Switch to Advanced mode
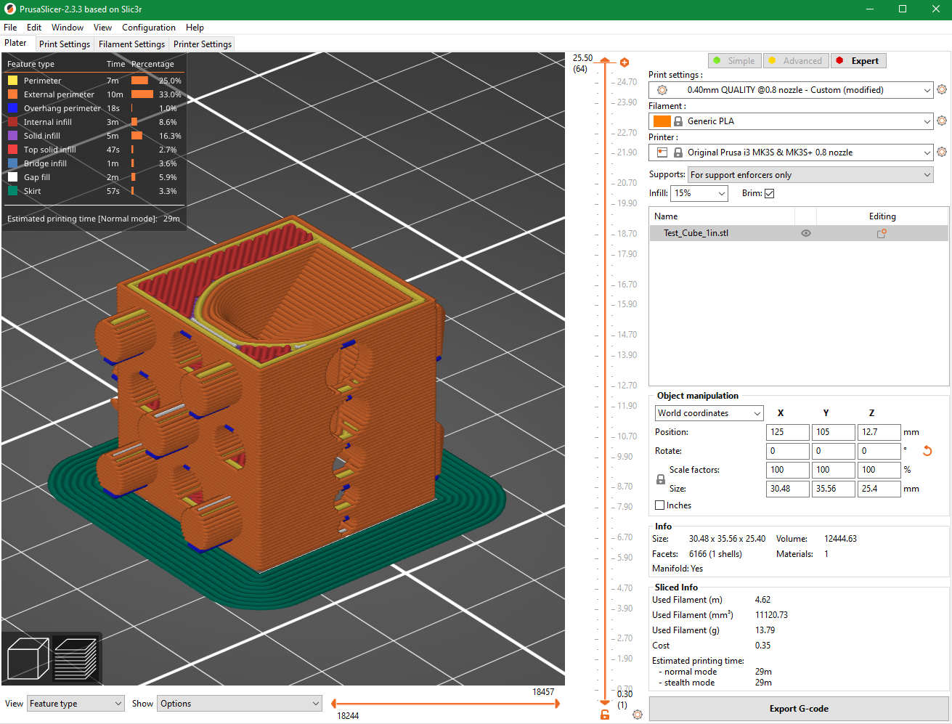 click(x=797, y=61)
